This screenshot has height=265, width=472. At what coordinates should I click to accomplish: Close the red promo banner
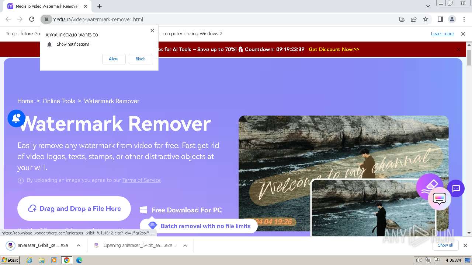click(458, 49)
